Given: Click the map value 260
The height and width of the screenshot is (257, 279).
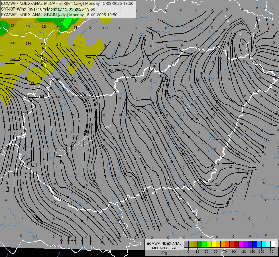Looking at the screenshot, I should click(x=44, y=44).
